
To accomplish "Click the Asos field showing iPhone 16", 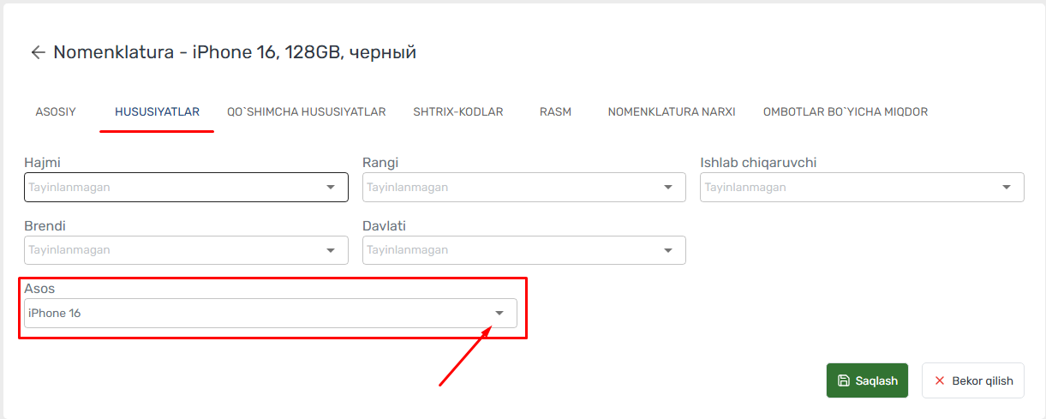I will pyautogui.click(x=271, y=313).
